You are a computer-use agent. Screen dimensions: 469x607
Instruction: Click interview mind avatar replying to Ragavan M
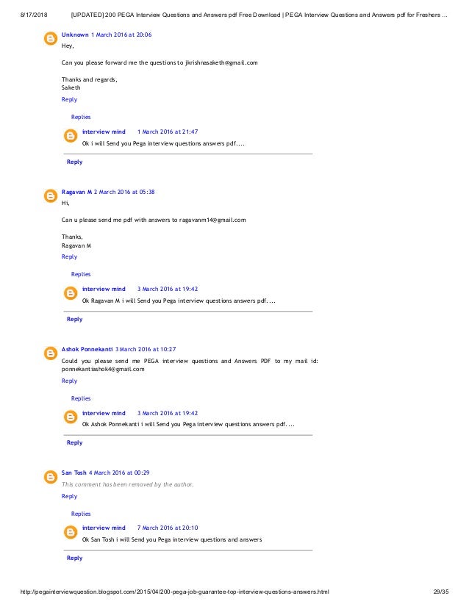(x=71, y=293)
